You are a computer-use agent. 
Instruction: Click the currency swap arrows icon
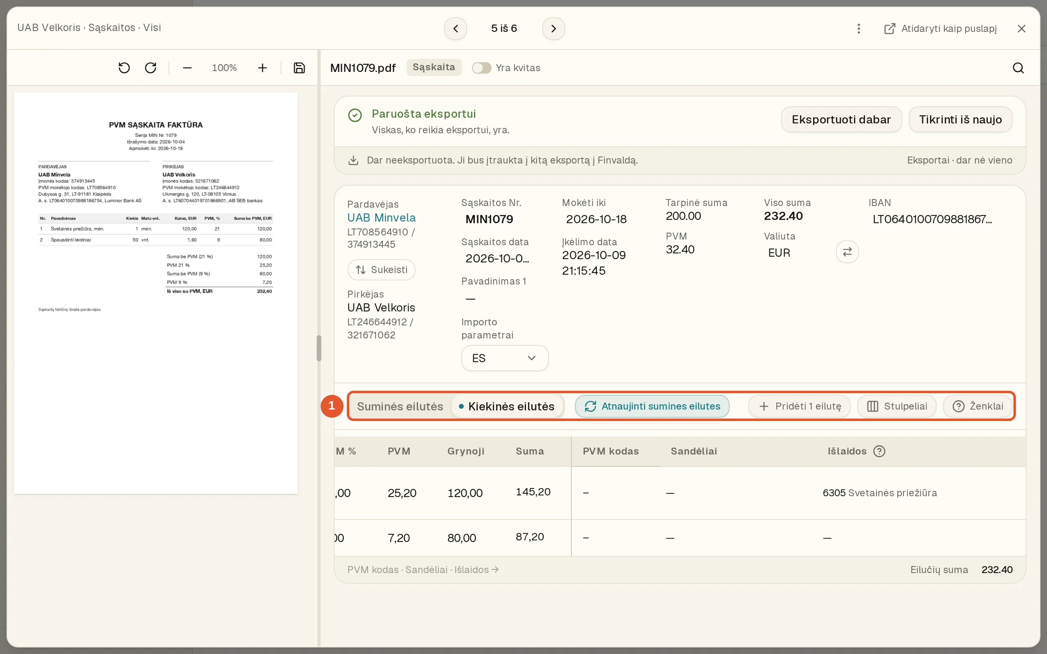coord(847,252)
